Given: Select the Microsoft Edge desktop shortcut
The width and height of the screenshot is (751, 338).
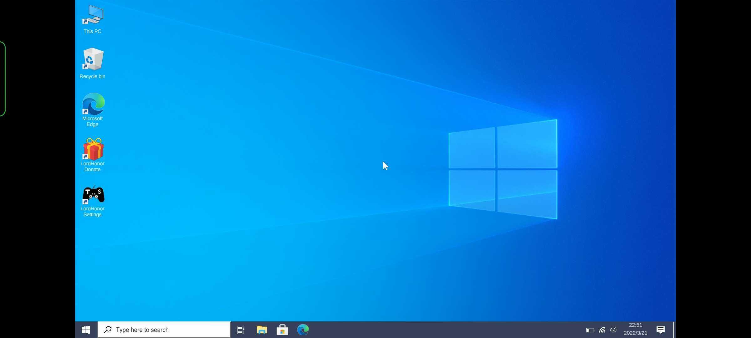Looking at the screenshot, I should [x=93, y=110].
